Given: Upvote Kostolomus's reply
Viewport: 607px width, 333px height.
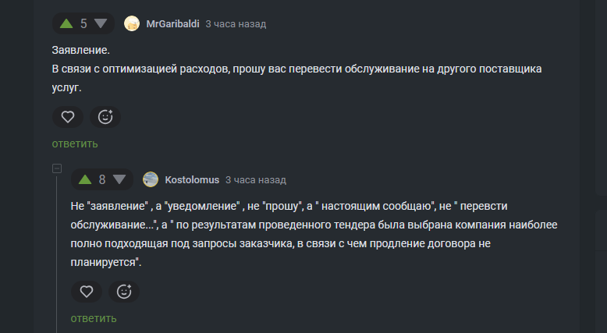Looking at the screenshot, I should pyautogui.click(x=86, y=179).
